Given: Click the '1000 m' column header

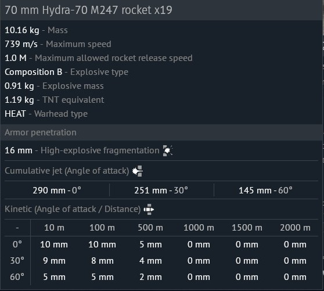Looking at the screenshot, I should pyautogui.click(x=199, y=228).
